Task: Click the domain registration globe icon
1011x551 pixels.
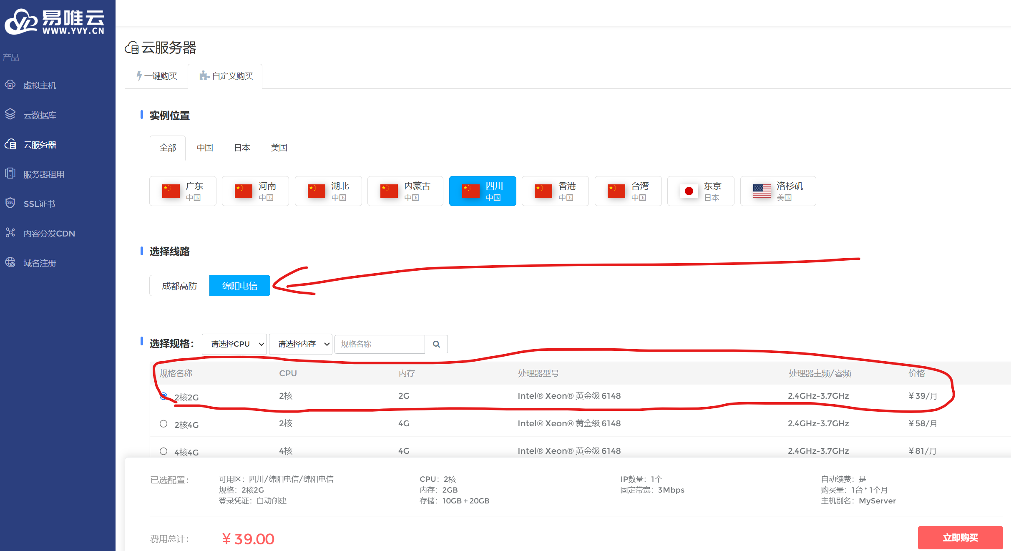Action: click(10, 262)
